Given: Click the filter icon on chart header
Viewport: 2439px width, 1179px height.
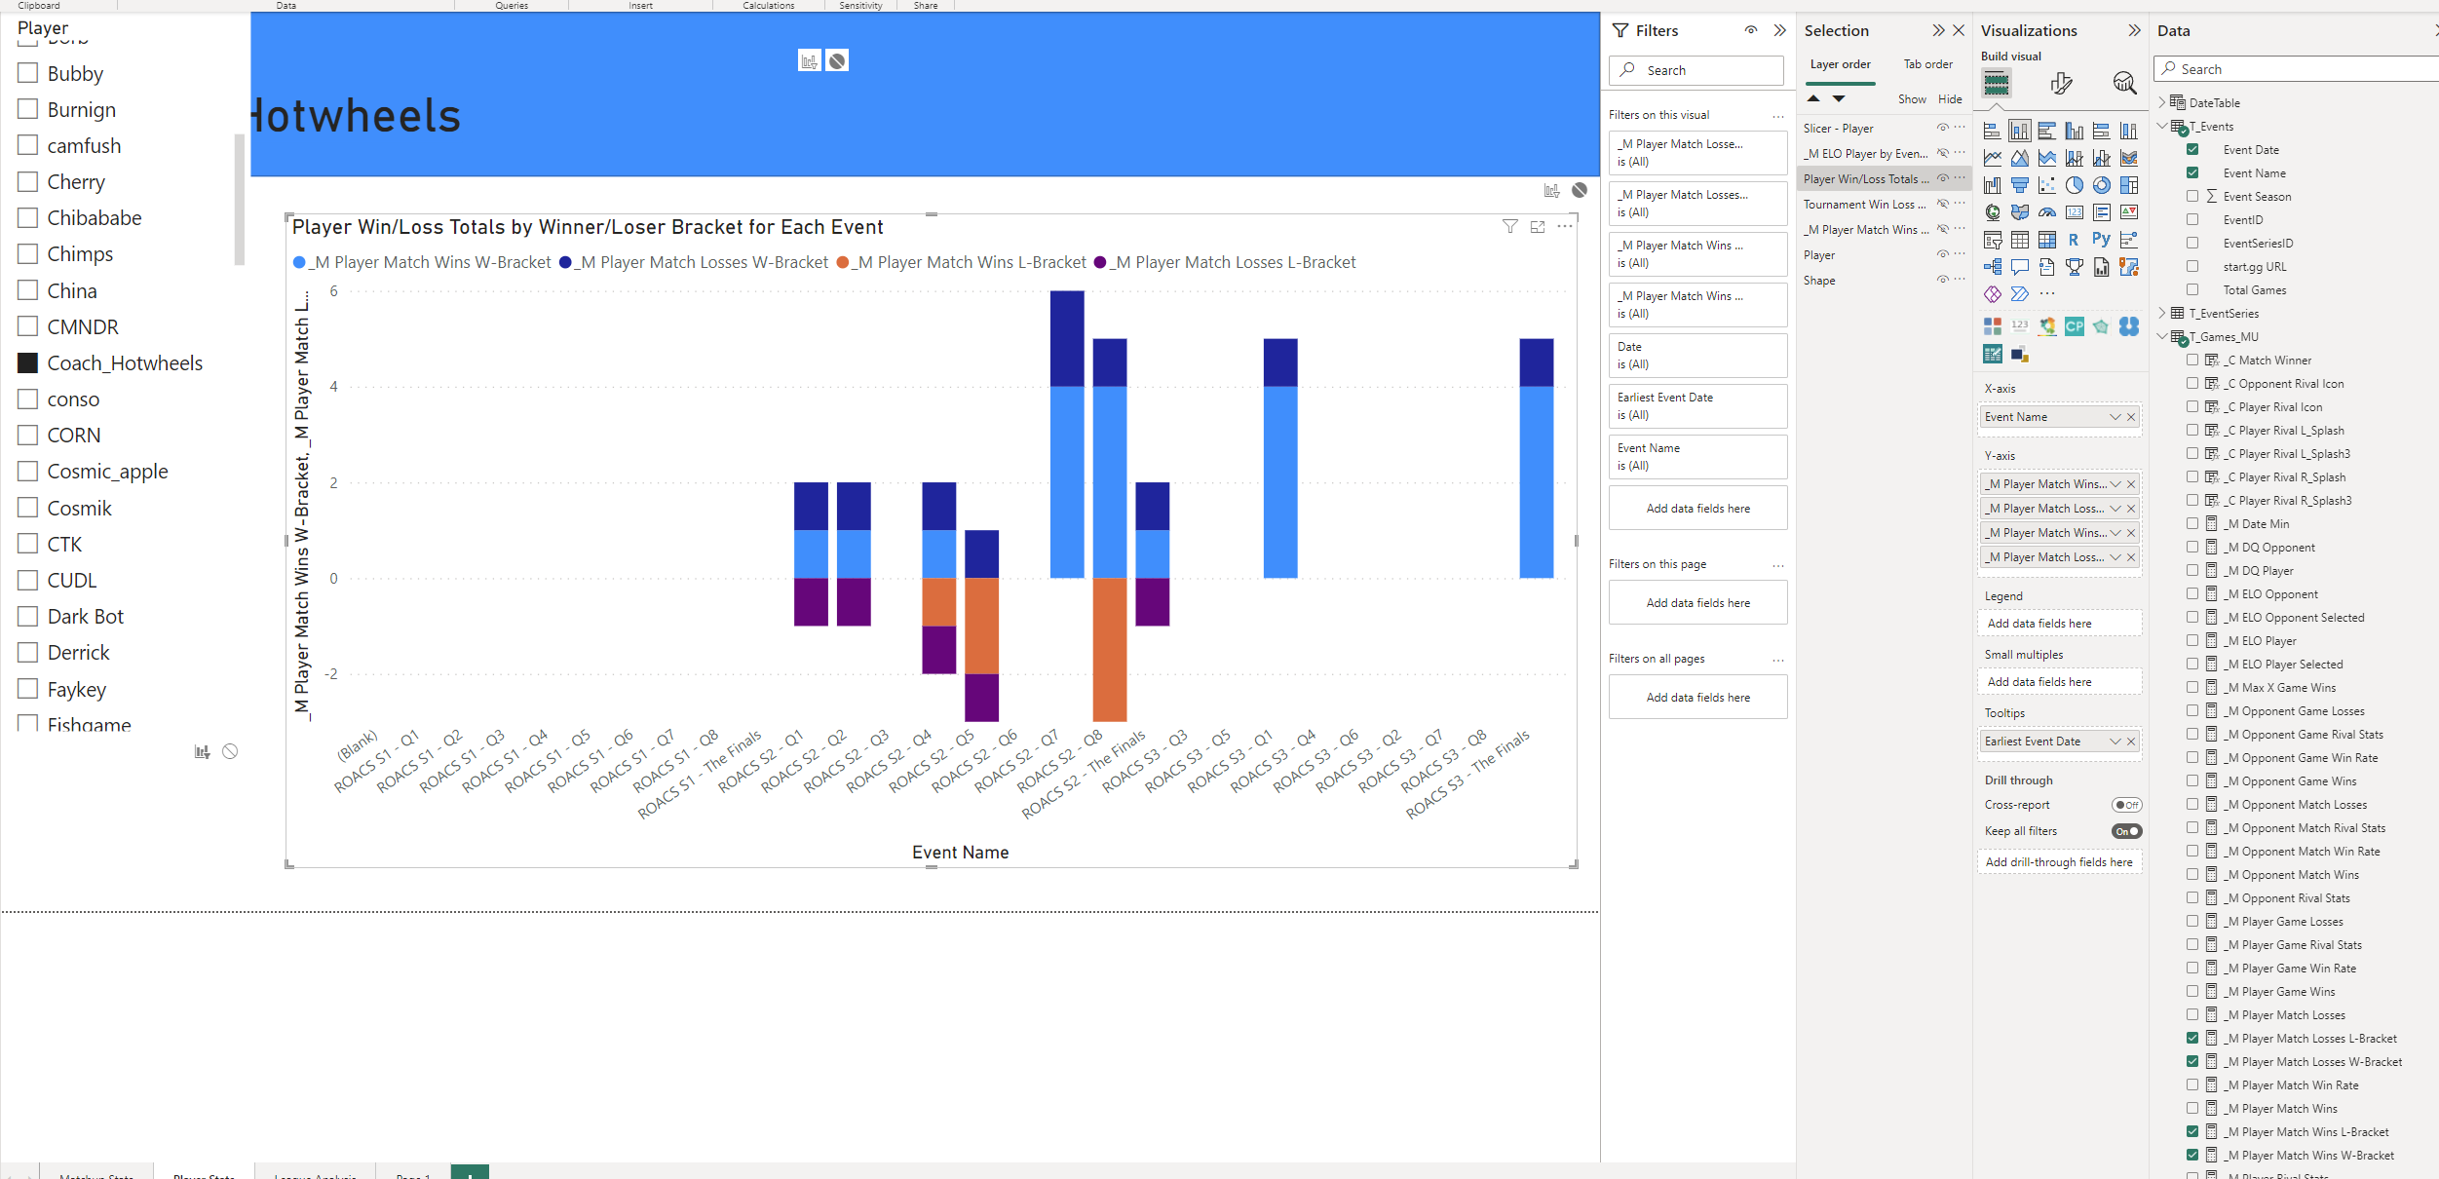Looking at the screenshot, I should [1510, 227].
